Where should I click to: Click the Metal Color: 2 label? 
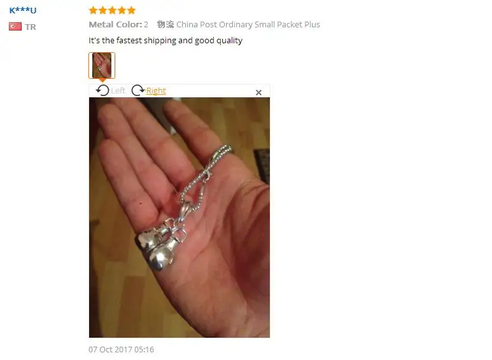[x=118, y=24]
